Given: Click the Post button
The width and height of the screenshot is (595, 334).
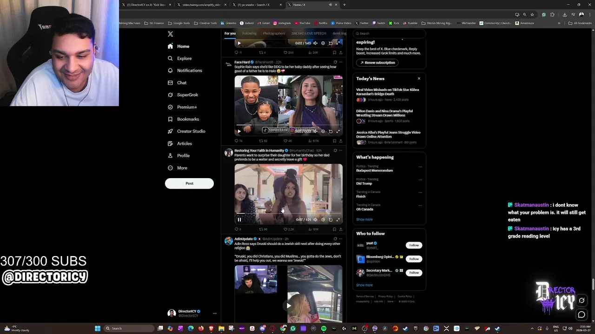Looking at the screenshot, I should coord(189,183).
